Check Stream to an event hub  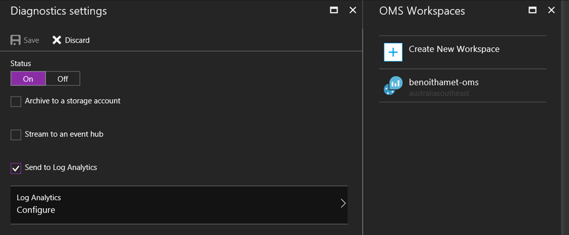click(x=16, y=134)
